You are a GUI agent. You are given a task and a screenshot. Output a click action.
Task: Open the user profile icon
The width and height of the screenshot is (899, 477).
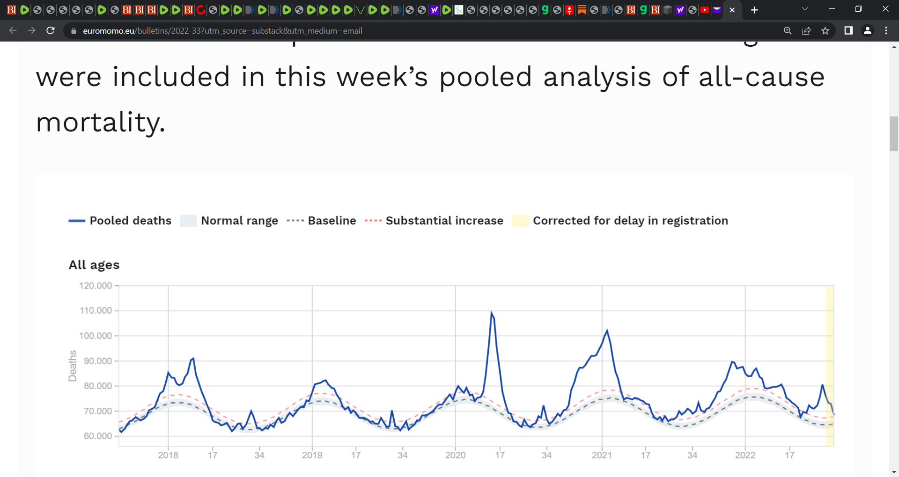point(867,30)
